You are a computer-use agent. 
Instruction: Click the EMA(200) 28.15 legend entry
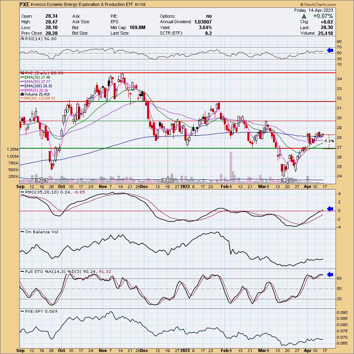[37, 86]
